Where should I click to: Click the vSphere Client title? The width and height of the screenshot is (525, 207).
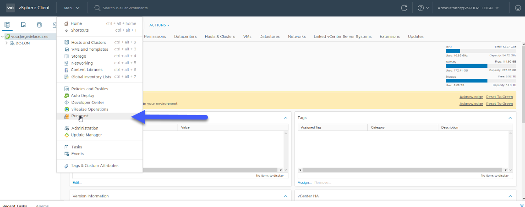[x=34, y=8]
